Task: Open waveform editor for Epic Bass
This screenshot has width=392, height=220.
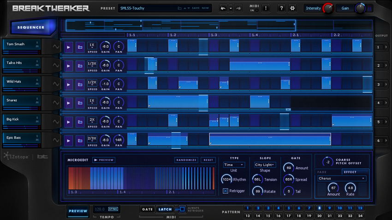Action: click(x=56, y=140)
